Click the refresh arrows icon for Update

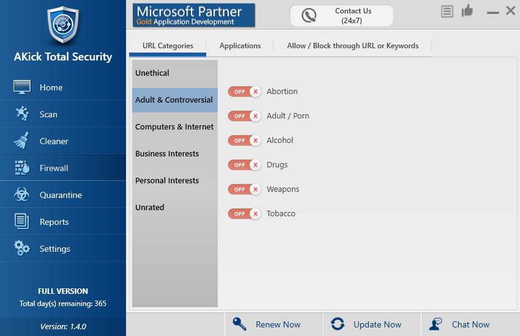click(338, 324)
